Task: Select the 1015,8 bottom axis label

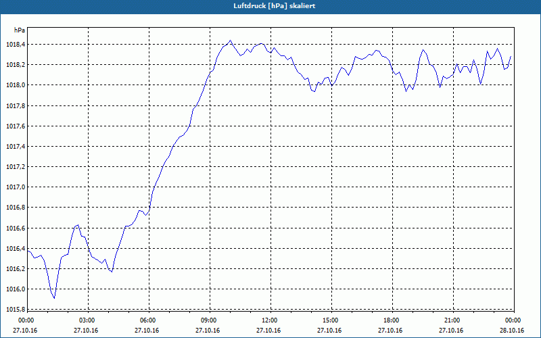Action: click(x=16, y=310)
